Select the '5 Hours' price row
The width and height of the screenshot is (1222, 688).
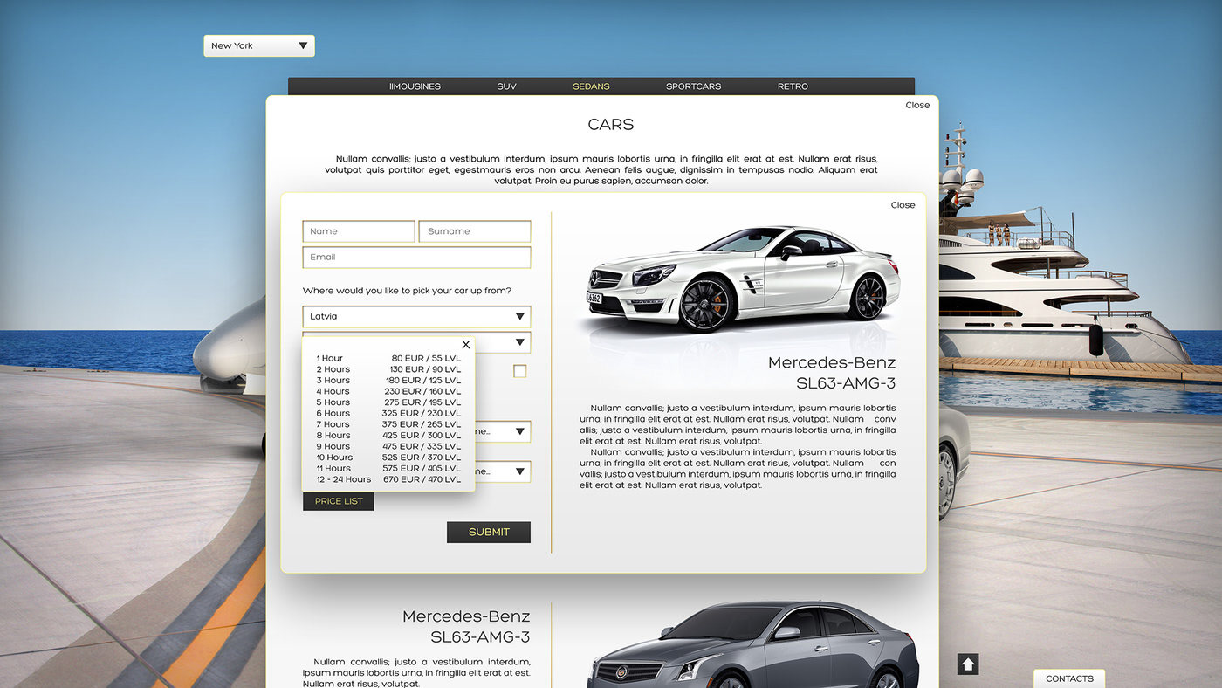pyautogui.click(x=388, y=402)
